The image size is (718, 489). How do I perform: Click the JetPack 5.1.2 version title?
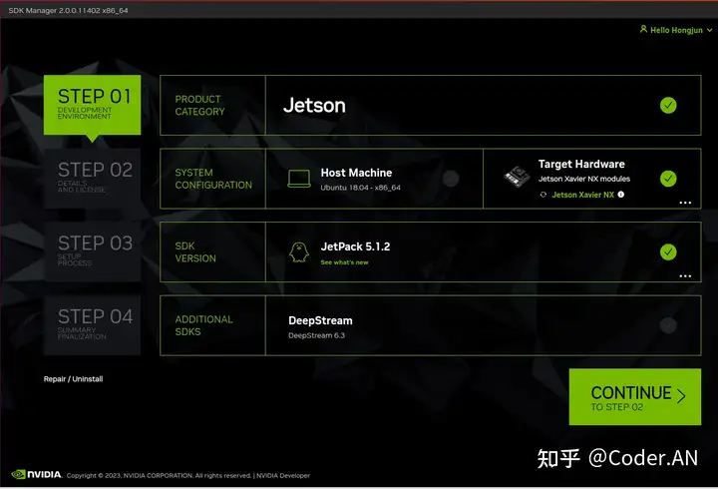[x=355, y=246]
